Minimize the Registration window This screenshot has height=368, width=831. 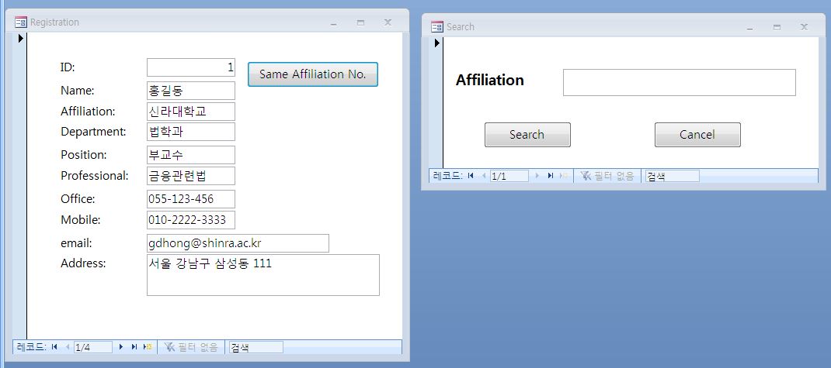[x=333, y=22]
